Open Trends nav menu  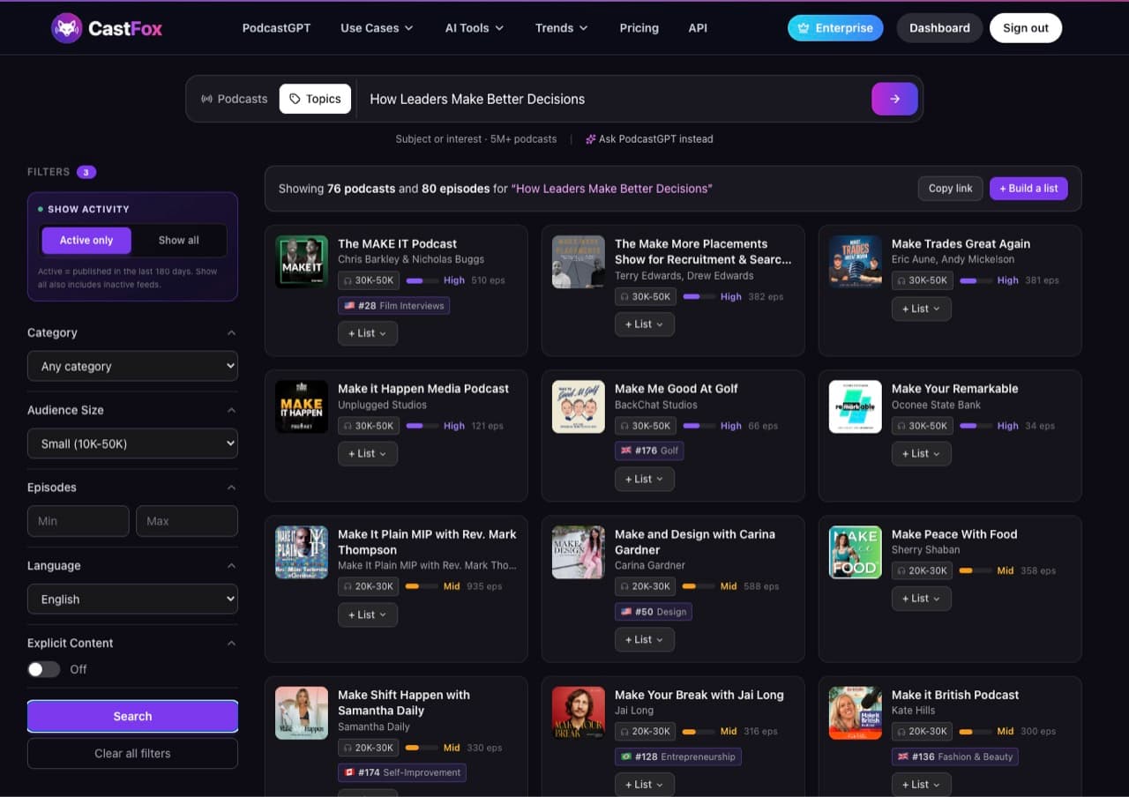561,28
